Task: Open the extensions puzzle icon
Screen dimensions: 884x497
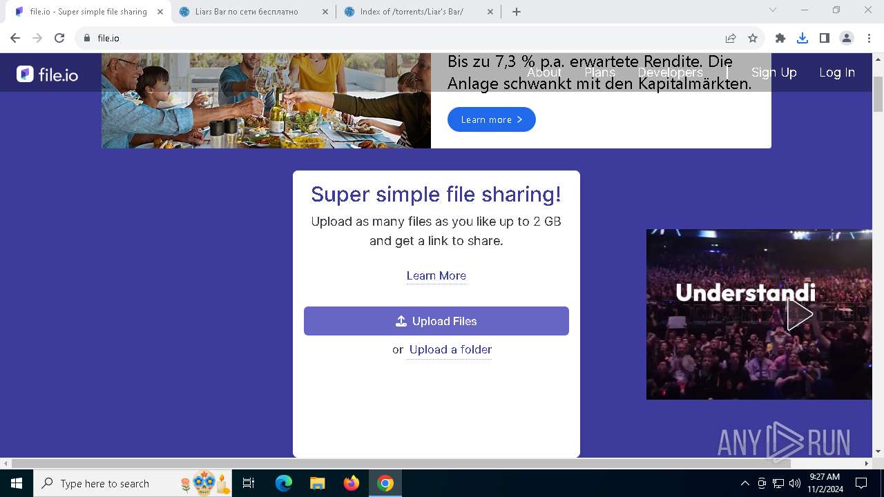Action: [x=780, y=38]
